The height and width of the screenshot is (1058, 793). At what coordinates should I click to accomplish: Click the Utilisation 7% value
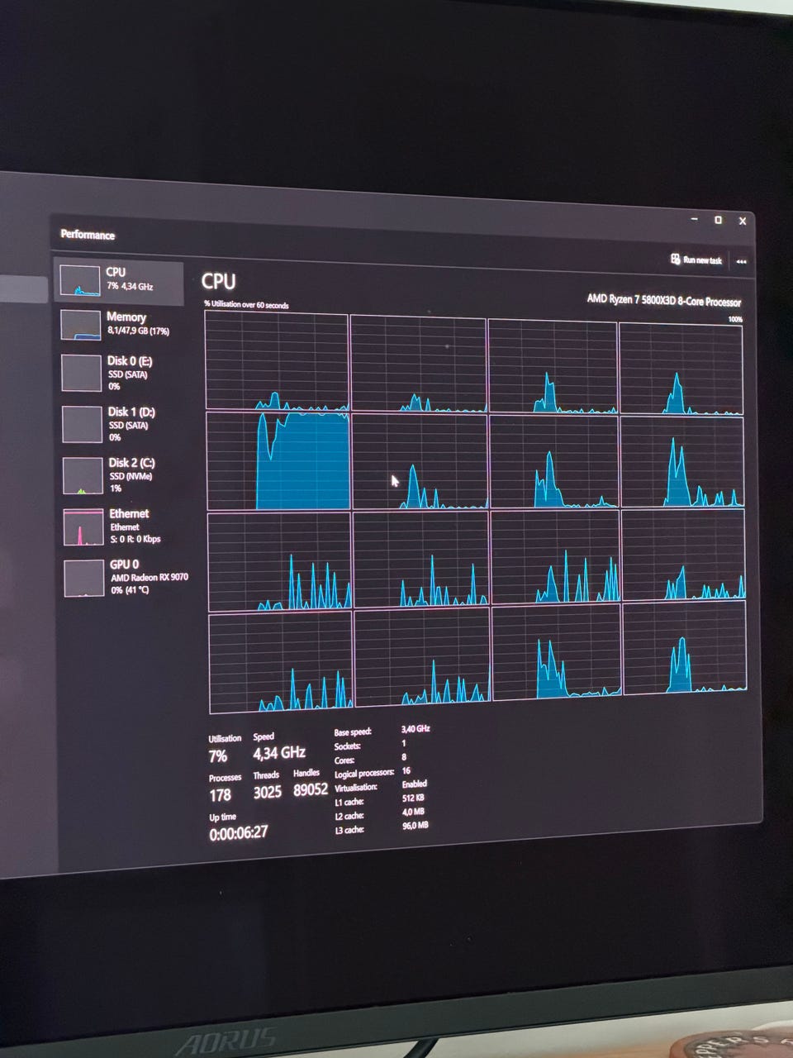[x=217, y=756]
